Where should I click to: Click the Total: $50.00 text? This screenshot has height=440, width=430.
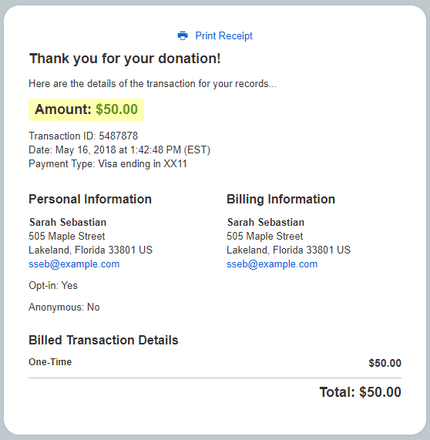pyautogui.click(x=361, y=392)
